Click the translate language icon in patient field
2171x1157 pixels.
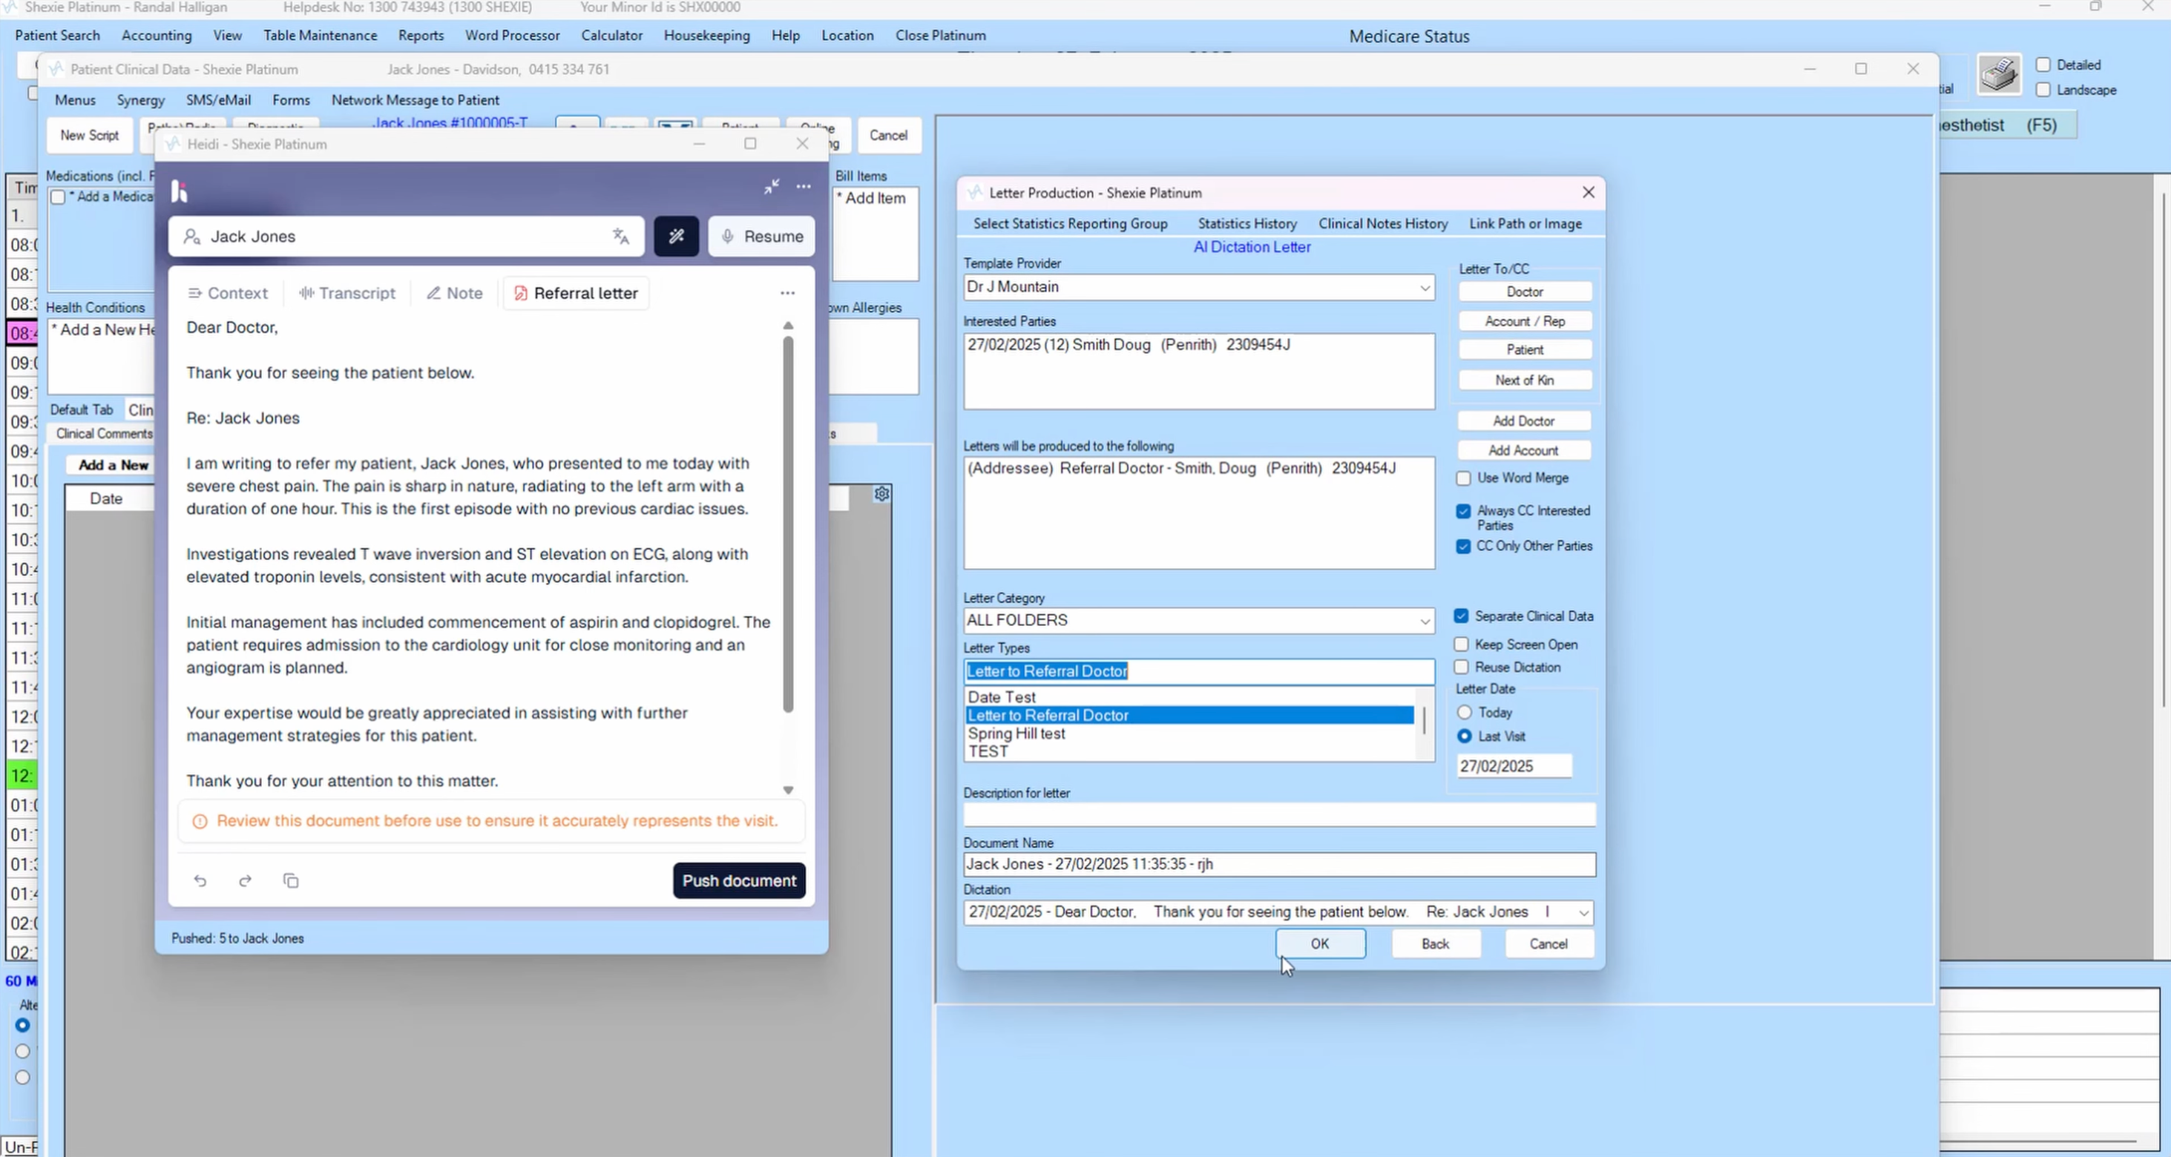tap(621, 236)
